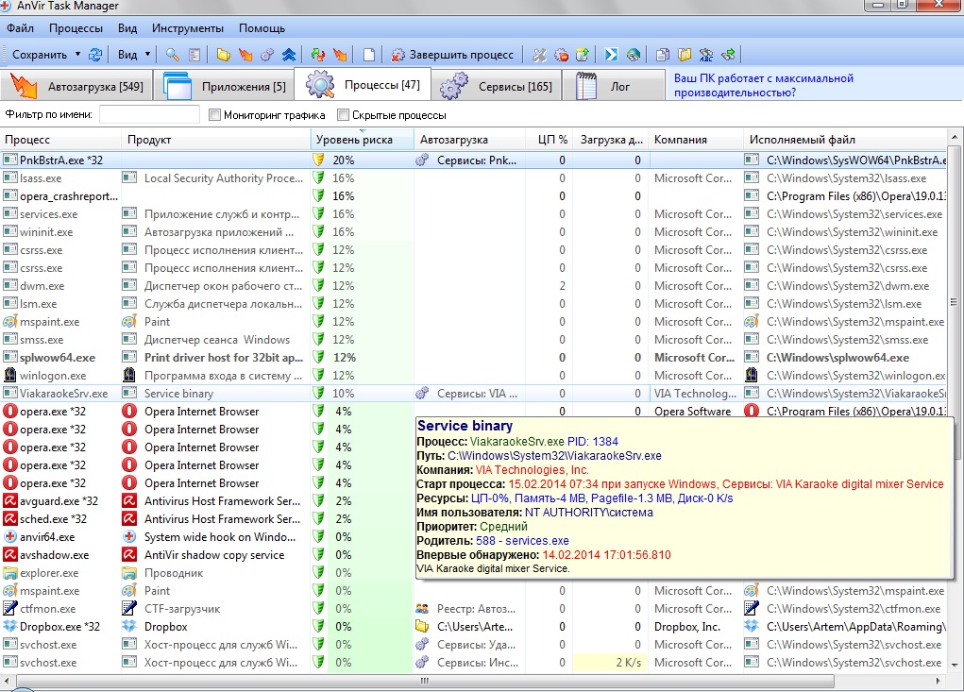The height and width of the screenshot is (692, 964).
Task: Click the box with green arrow icon
Action: point(583,55)
